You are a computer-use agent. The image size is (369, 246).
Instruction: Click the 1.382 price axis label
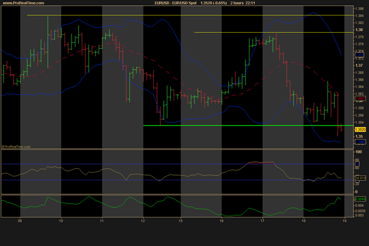click(359, 23)
